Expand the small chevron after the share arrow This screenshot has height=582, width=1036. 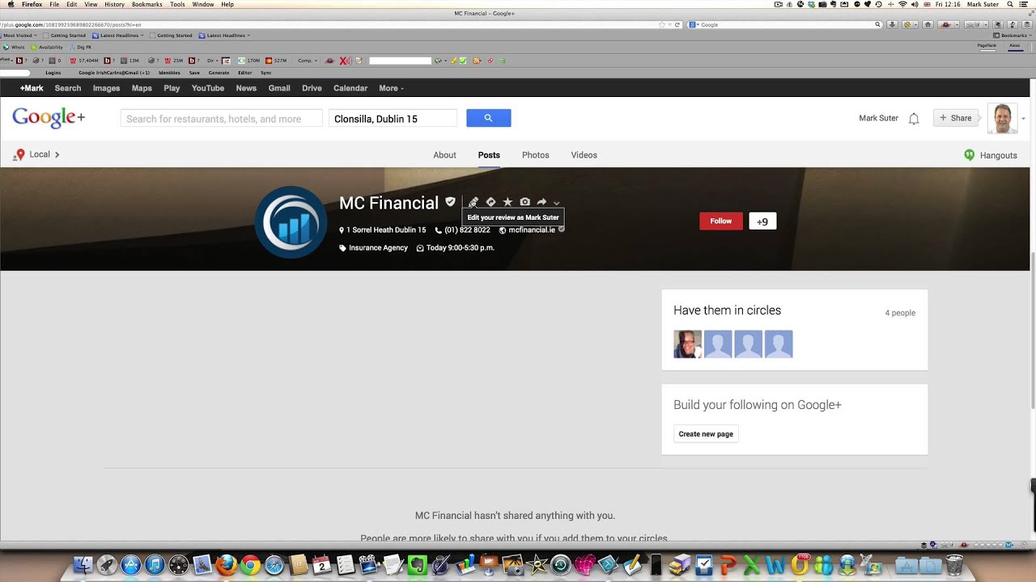click(556, 203)
